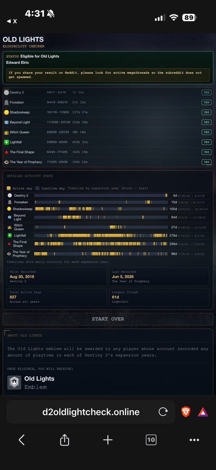216x470 pixels.
Task: Tap the First Recorded Aug 30, 2018 card
Action: click(56, 276)
